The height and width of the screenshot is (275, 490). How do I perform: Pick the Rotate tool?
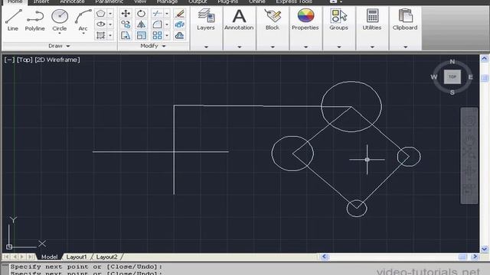coord(141,14)
